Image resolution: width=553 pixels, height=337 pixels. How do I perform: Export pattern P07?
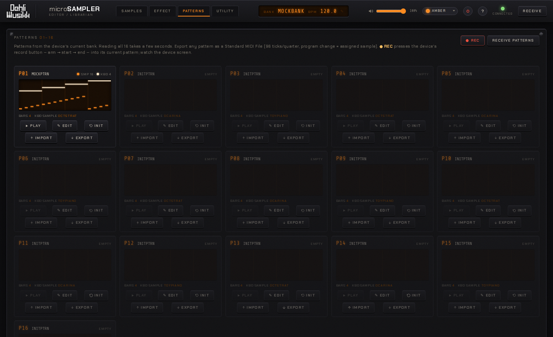click(187, 223)
